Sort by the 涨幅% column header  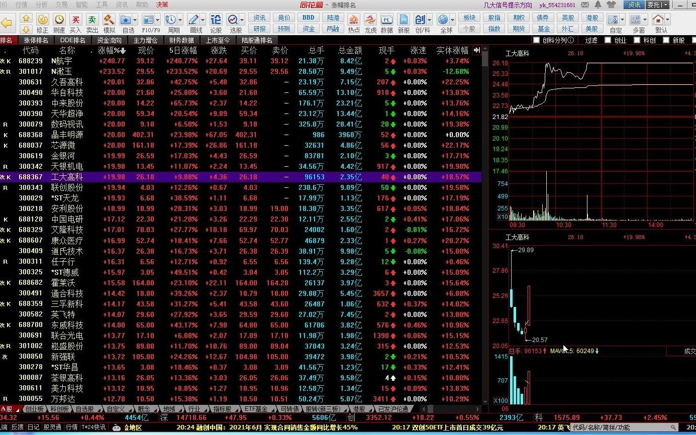[x=112, y=50]
